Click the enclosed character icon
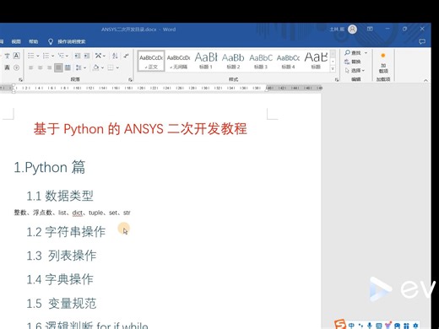 click(16, 67)
